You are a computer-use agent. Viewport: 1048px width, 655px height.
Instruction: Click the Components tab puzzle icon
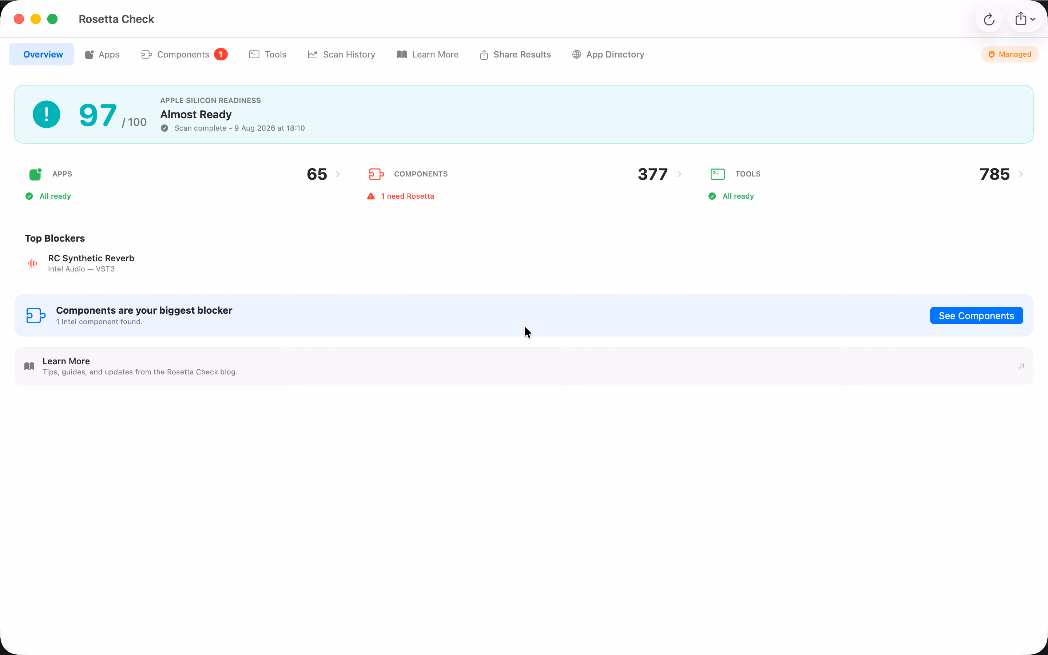[x=146, y=54]
